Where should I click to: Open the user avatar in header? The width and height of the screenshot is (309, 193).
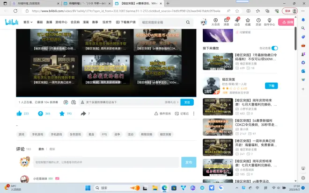[x=204, y=22]
